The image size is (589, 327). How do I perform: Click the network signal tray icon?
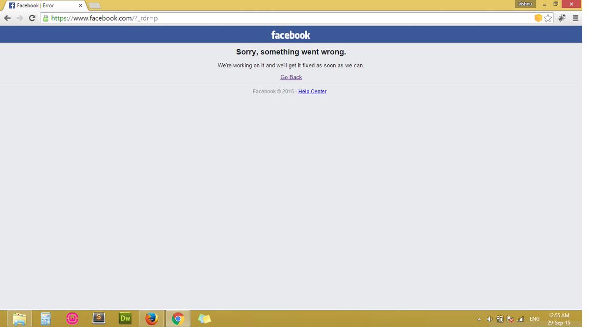tap(521, 319)
